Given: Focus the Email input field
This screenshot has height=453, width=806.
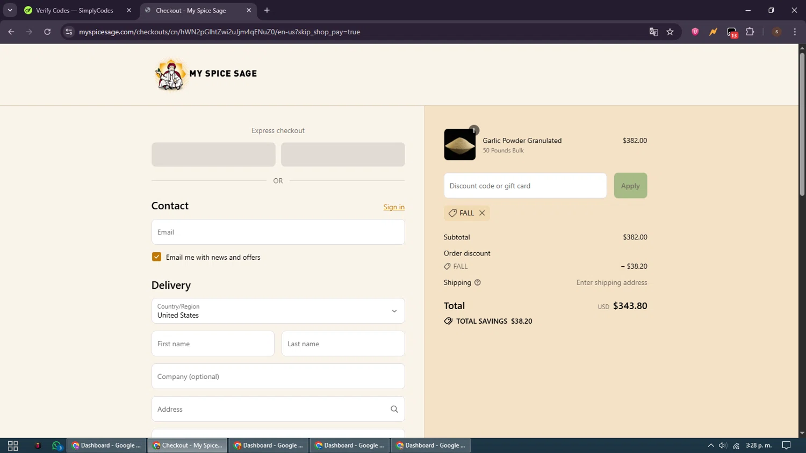Looking at the screenshot, I should coord(278,232).
